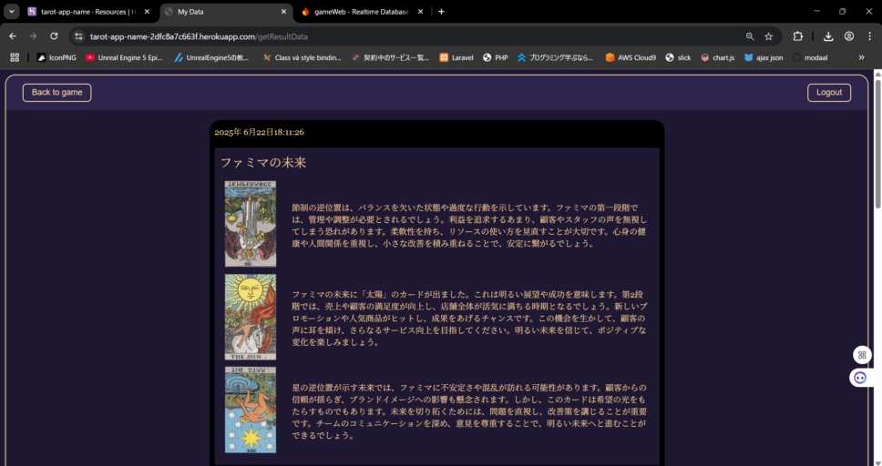The height and width of the screenshot is (466, 882).
Task: Close the My Data tab
Action: (x=283, y=12)
